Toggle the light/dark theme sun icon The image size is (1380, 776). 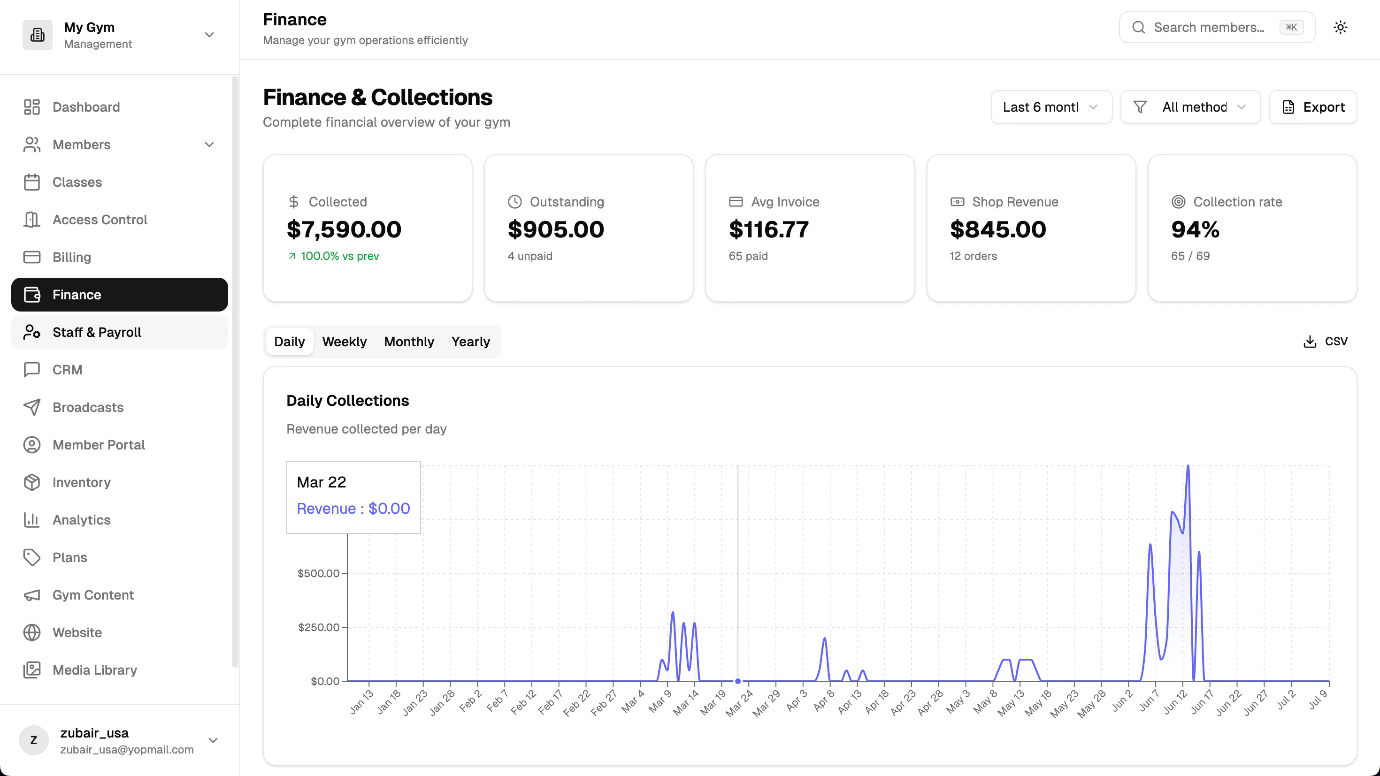tap(1340, 27)
